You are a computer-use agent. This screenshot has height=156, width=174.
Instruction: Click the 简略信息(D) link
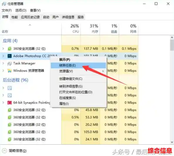(x=18, y=151)
